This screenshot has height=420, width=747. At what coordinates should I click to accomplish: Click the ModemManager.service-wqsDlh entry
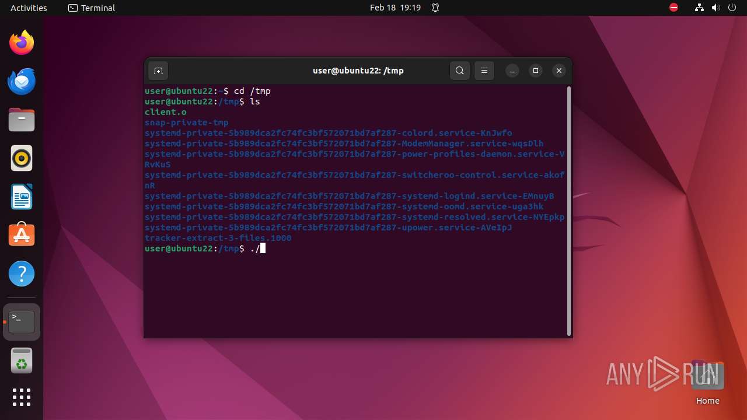[344, 143]
